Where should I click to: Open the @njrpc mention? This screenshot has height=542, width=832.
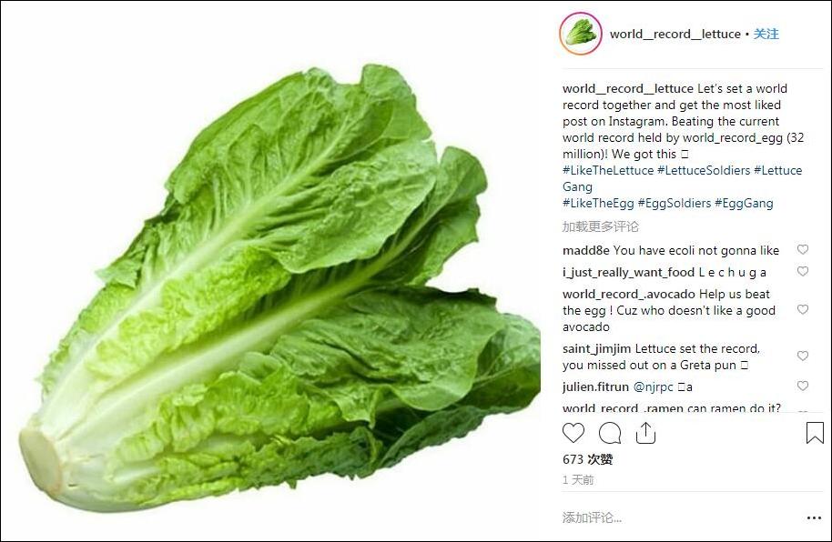pyautogui.click(x=654, y=386)
